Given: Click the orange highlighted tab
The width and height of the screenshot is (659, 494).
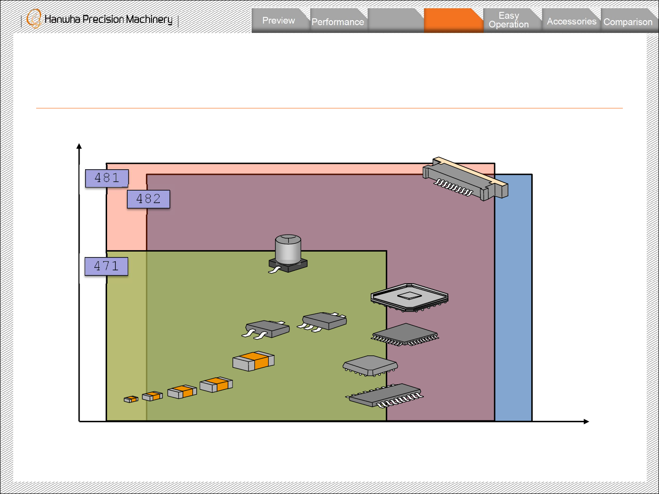Looking at the screenshot, I should tap(454, 21).
